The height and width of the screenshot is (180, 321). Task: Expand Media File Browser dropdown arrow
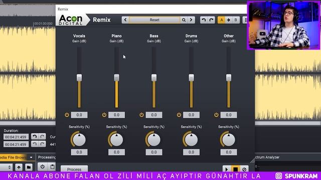point(31,157)
